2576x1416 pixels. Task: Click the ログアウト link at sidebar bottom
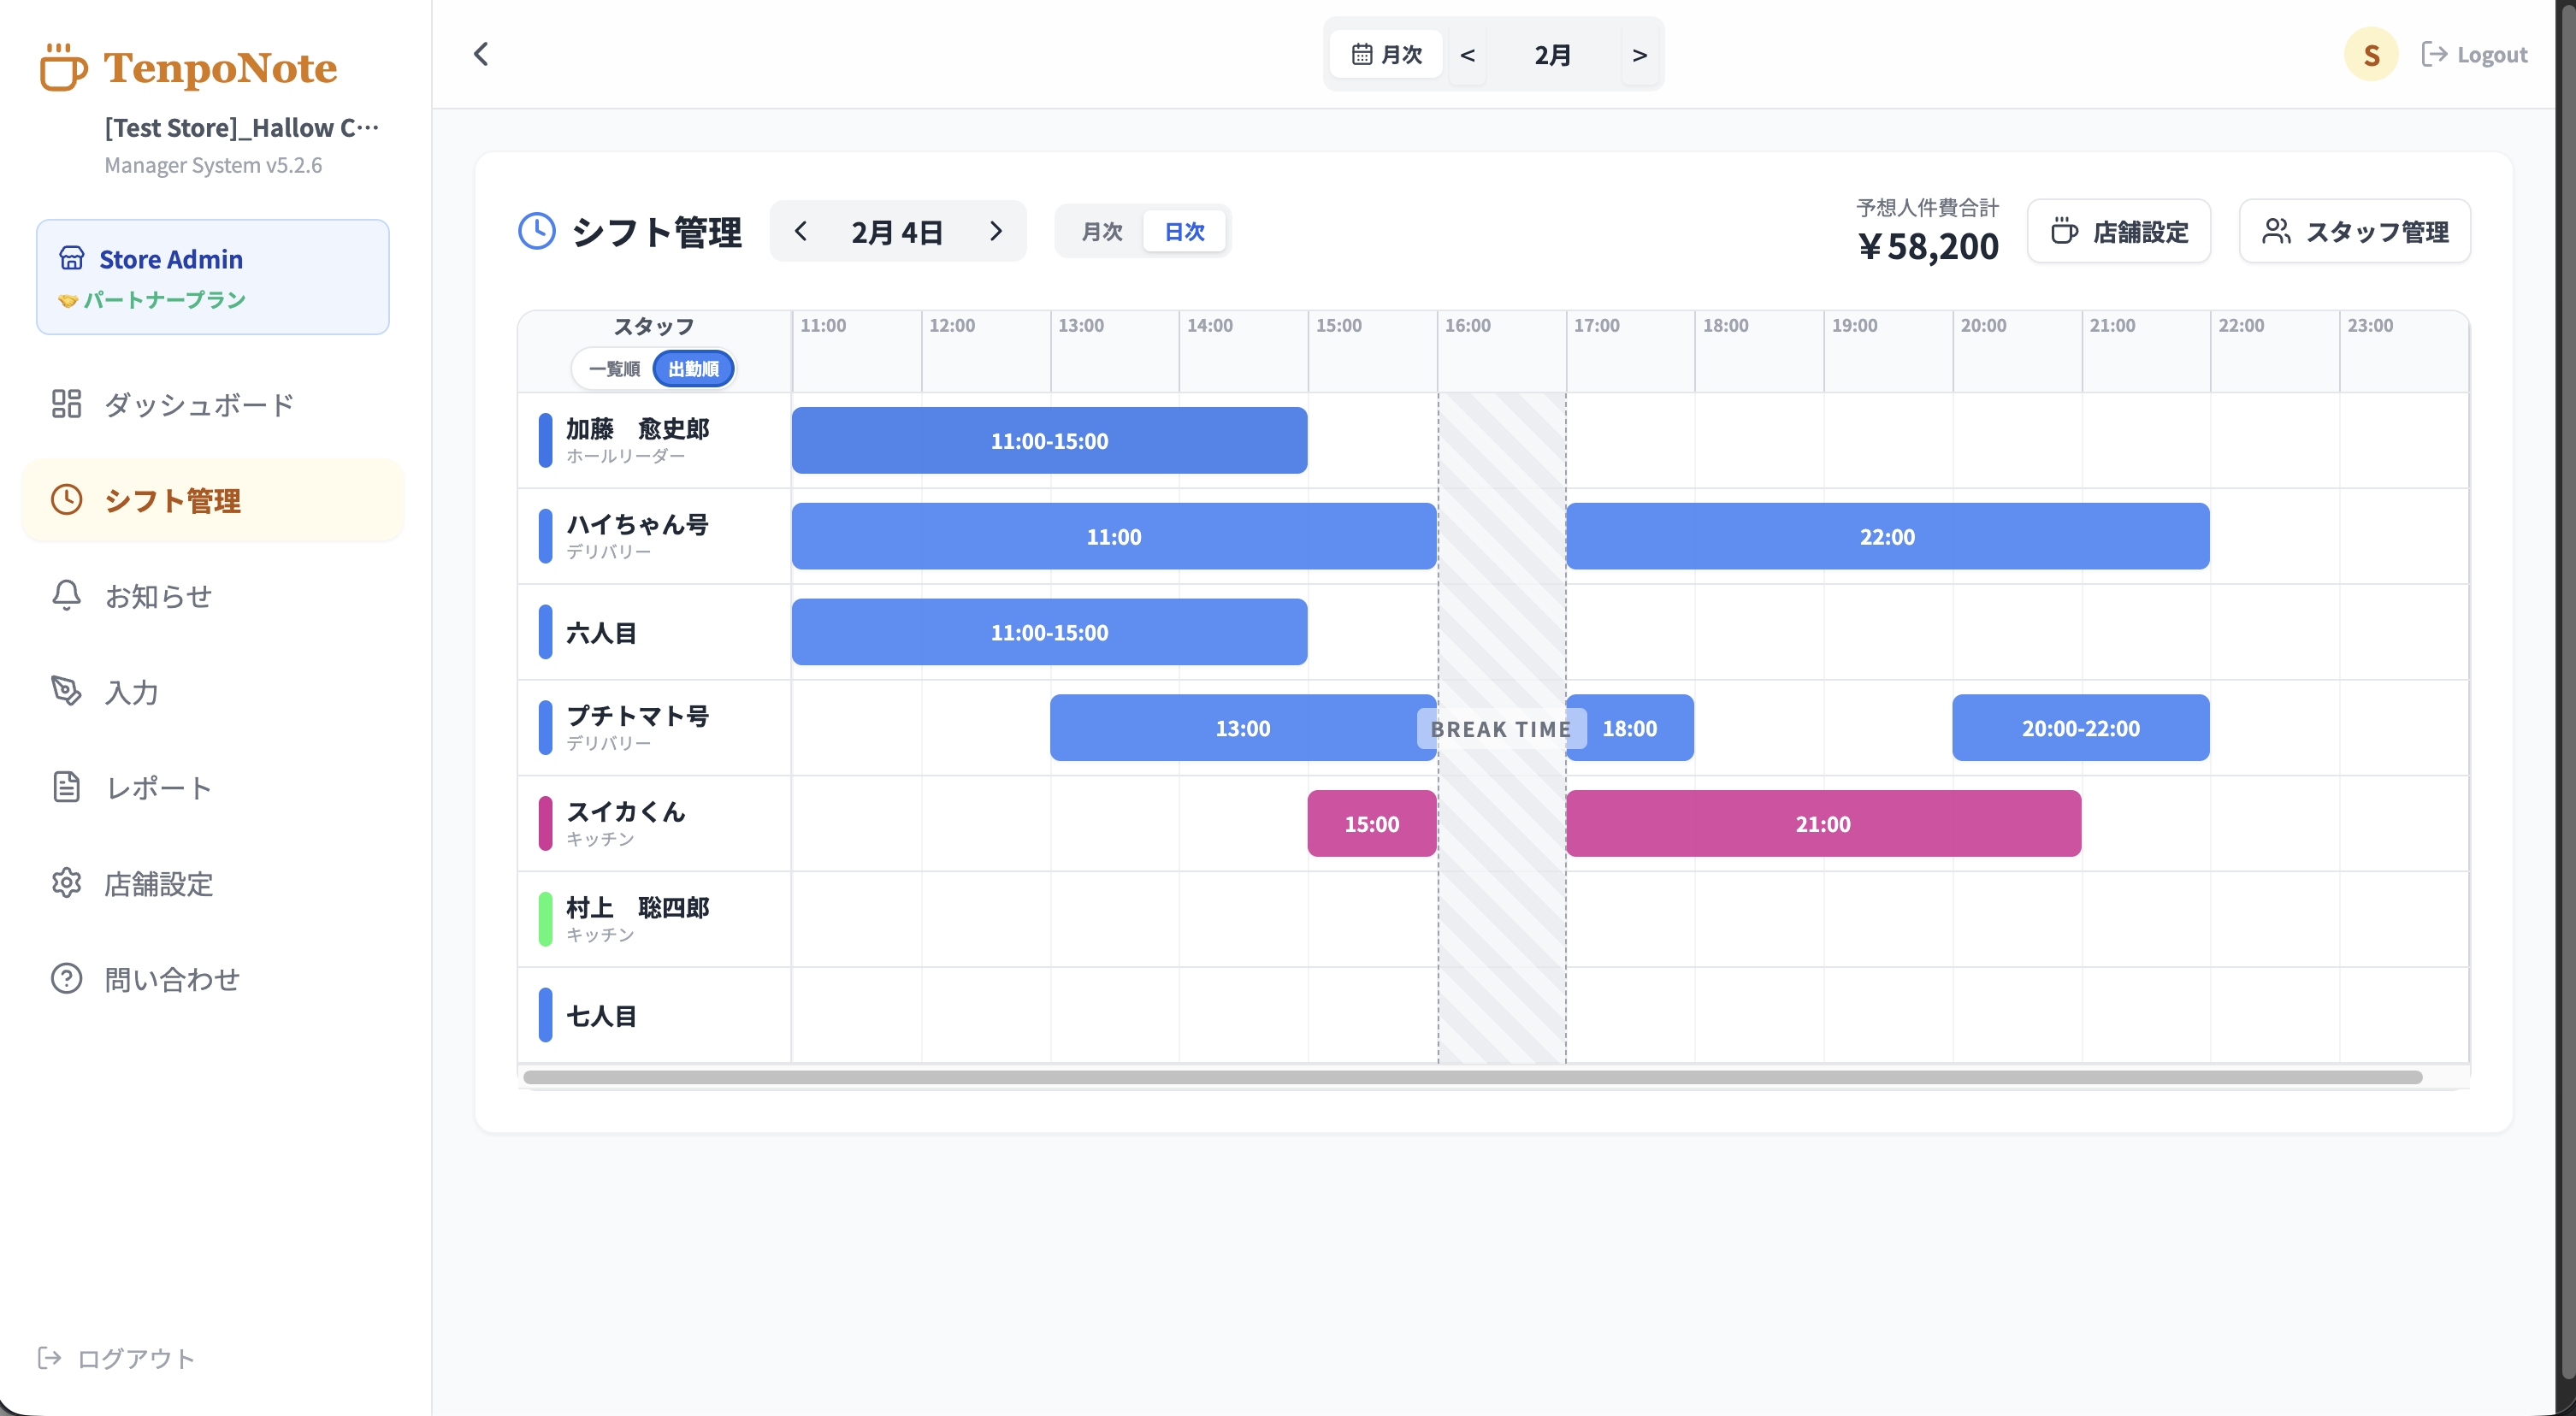click(116, 1358)
